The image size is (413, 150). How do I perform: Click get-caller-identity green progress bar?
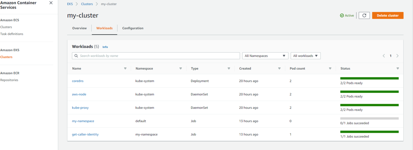click(369, 132)
